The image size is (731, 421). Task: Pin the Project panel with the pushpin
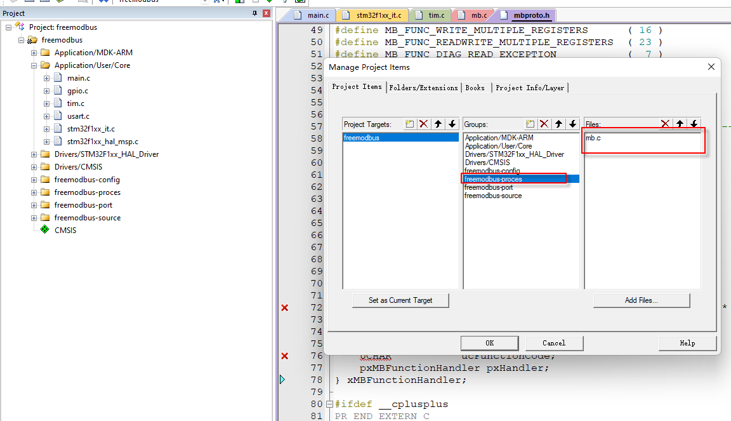pyautogui.click(x=254, y=13)
